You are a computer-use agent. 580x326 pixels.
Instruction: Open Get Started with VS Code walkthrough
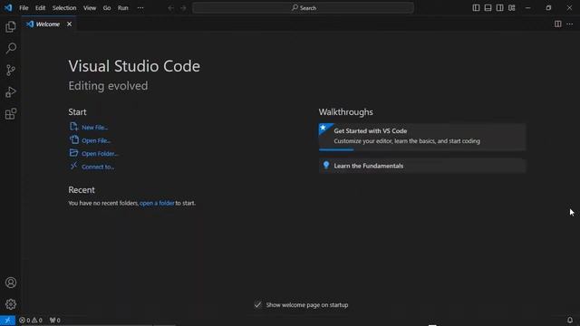pos(422,137)
